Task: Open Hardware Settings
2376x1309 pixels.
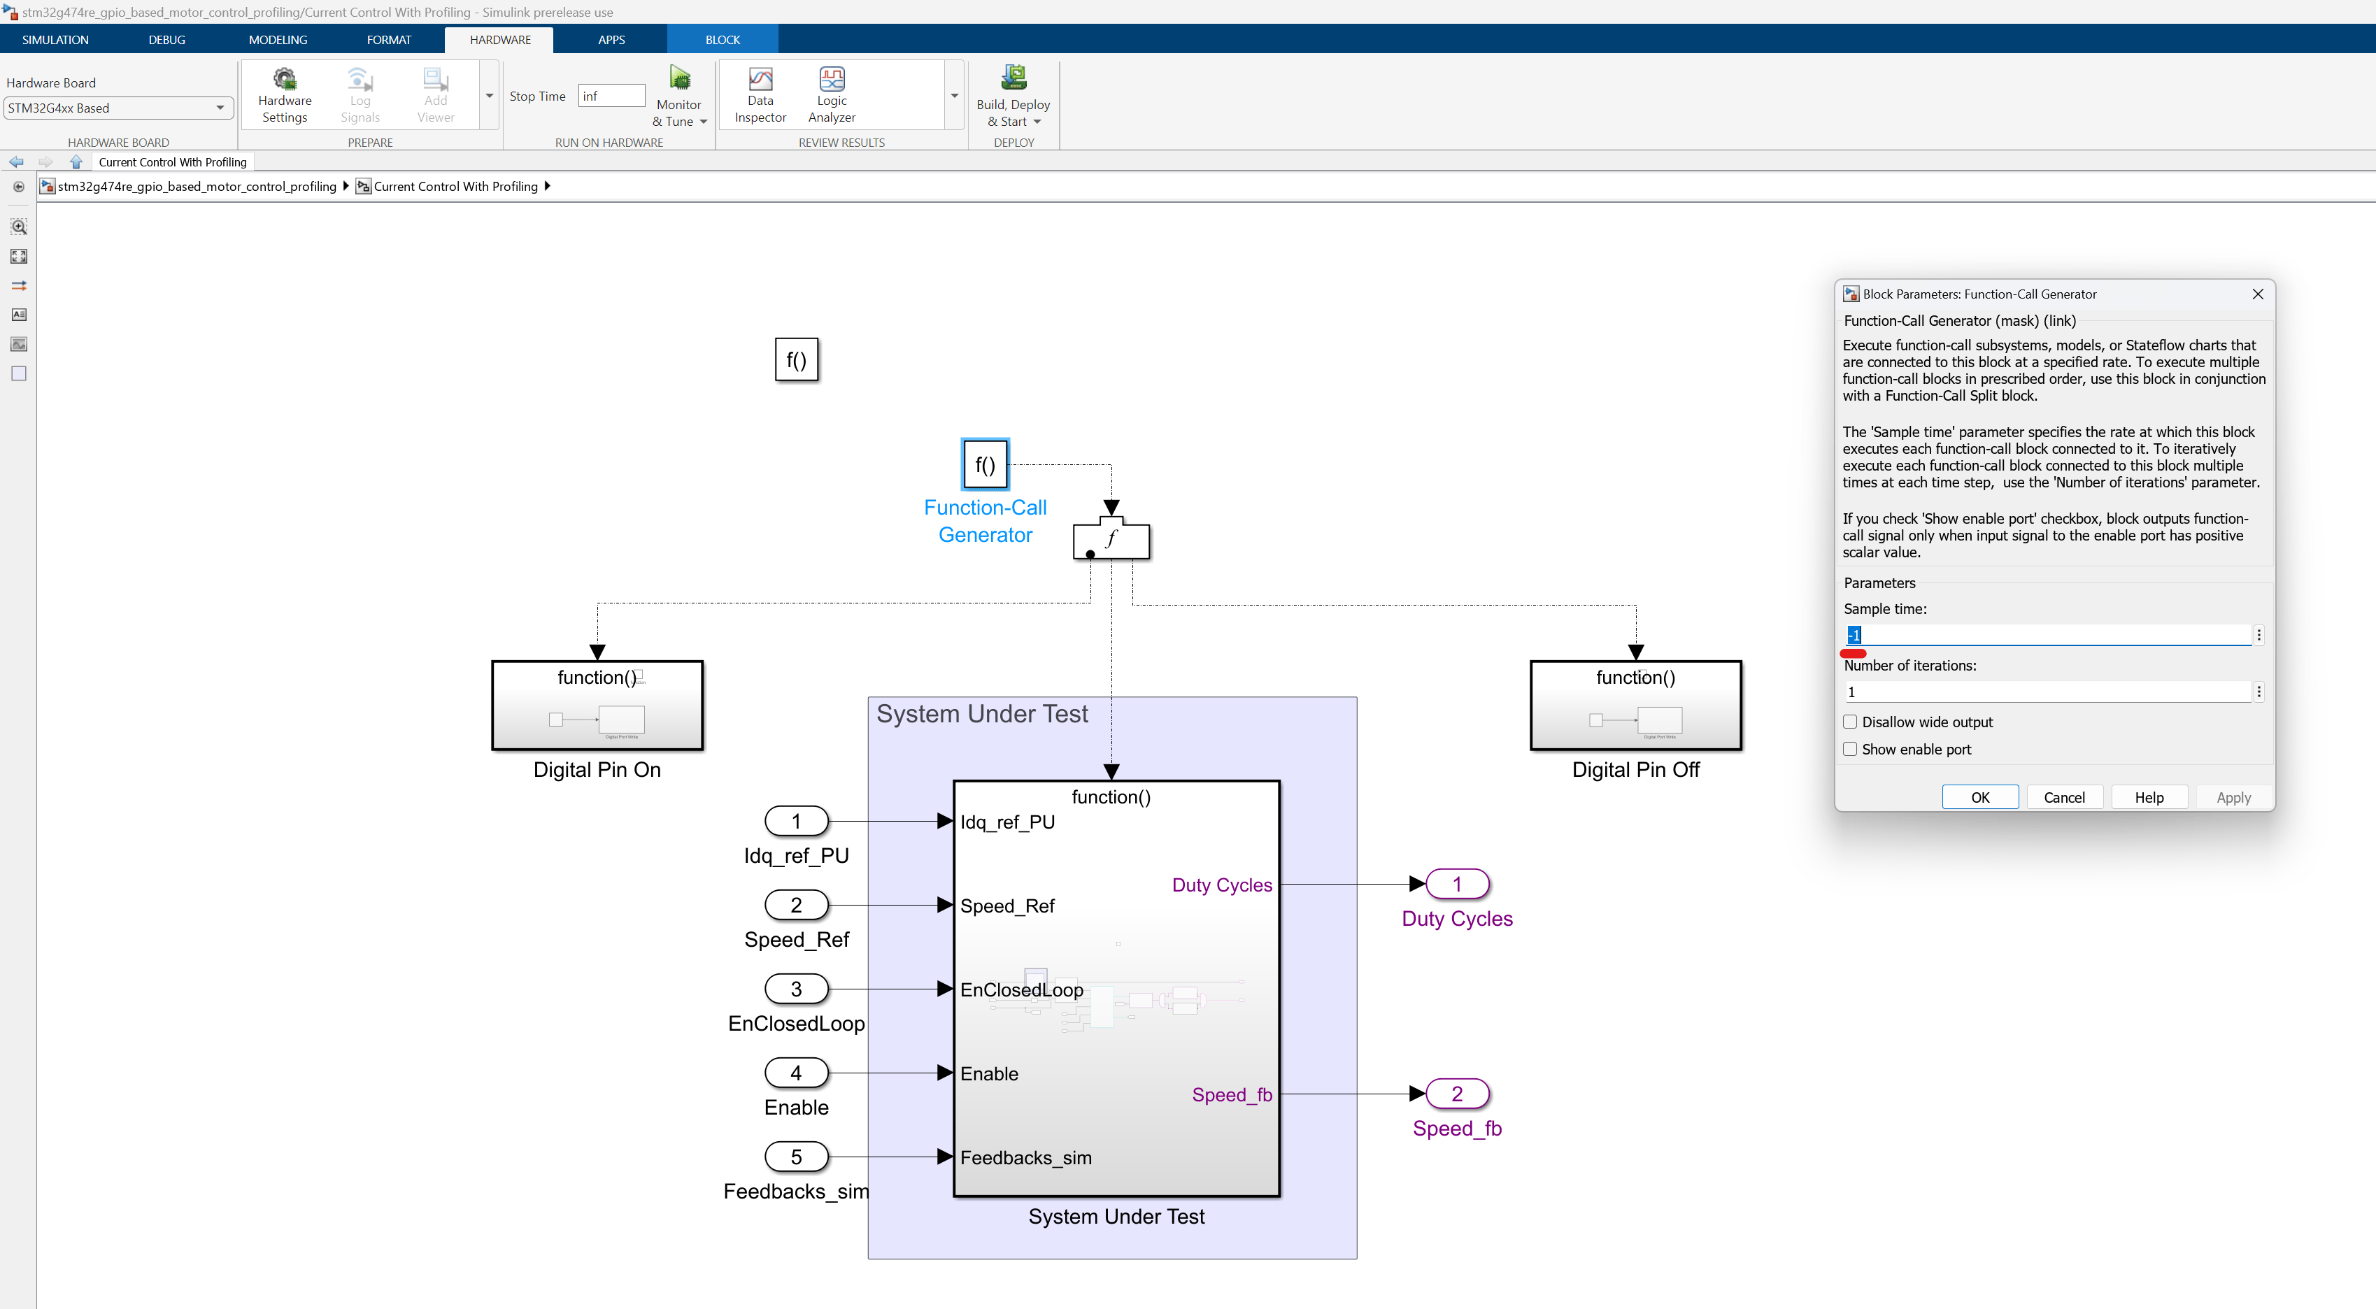Action: pos(284,95)
